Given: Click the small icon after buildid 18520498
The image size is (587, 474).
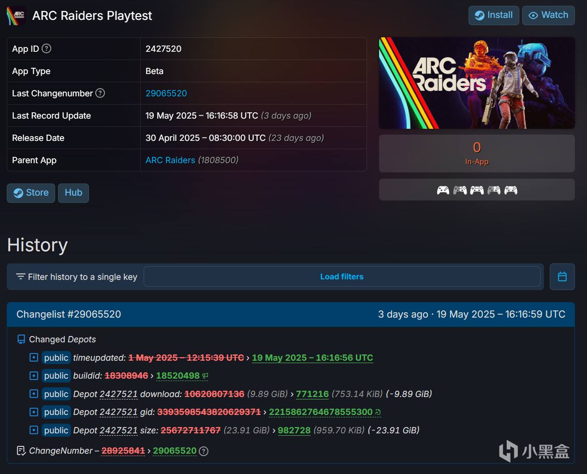Looking at the screenshot, I should point(205,376).
